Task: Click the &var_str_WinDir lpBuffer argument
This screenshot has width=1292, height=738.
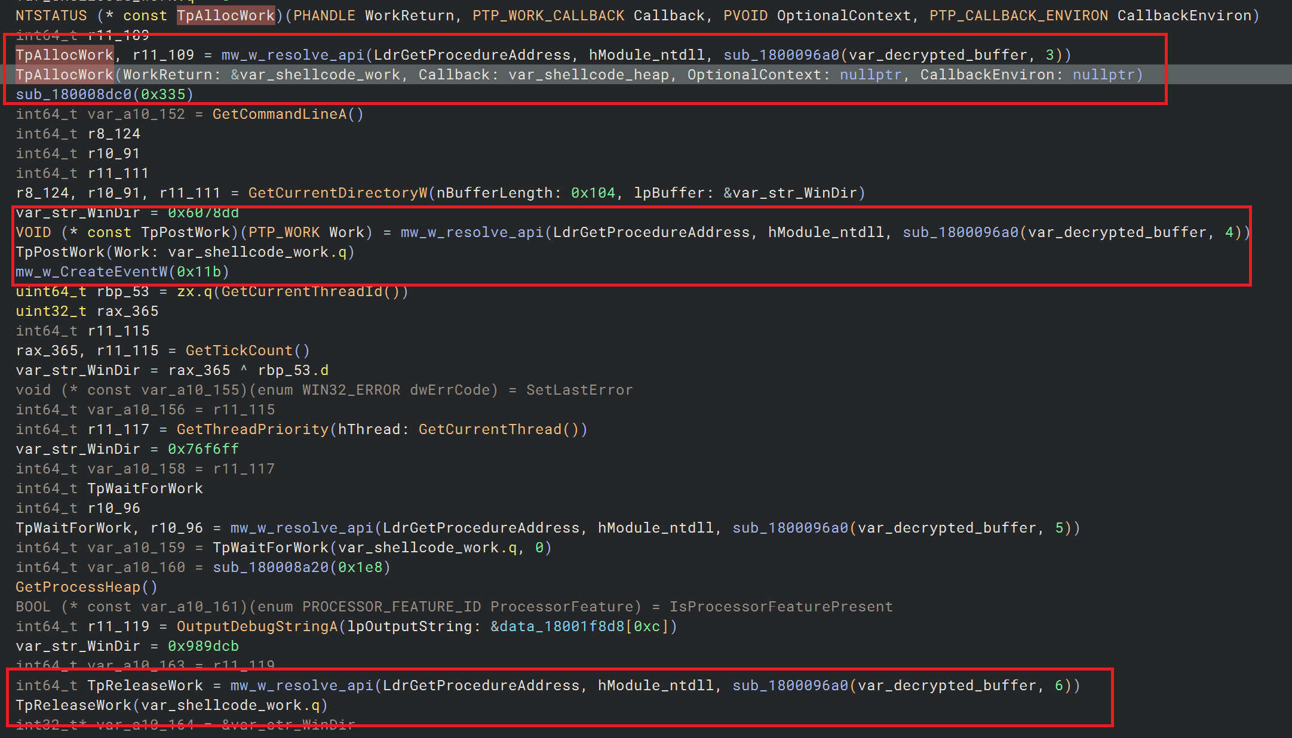Action: [790, 193]
